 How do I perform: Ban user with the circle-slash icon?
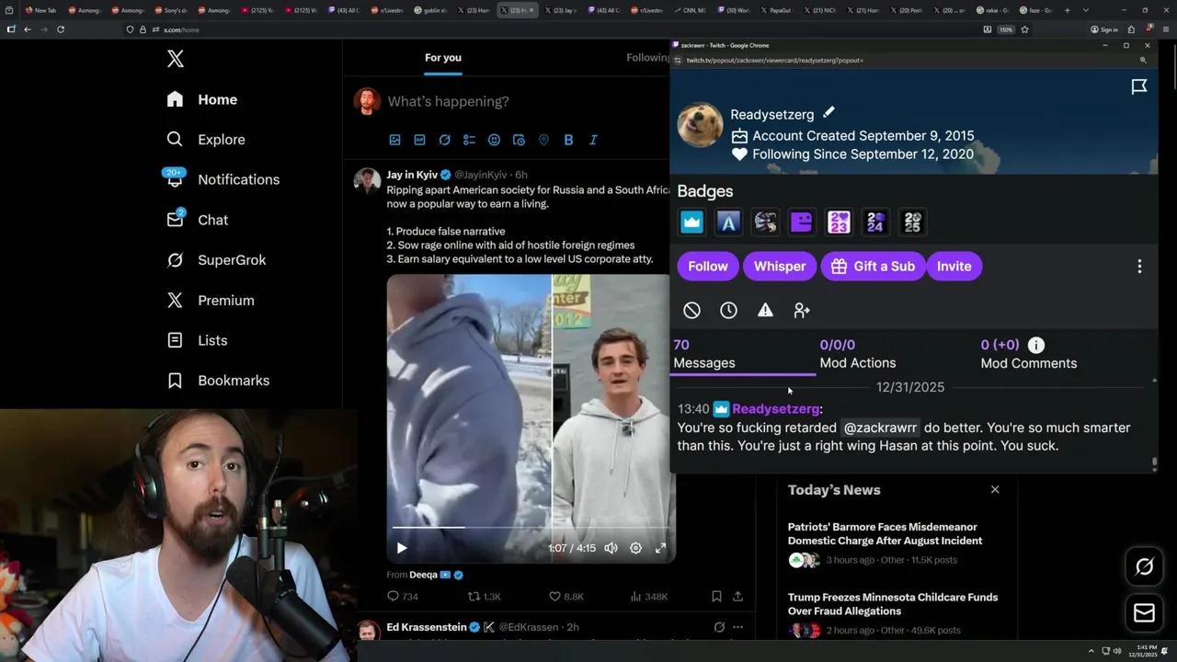[691, 311]
